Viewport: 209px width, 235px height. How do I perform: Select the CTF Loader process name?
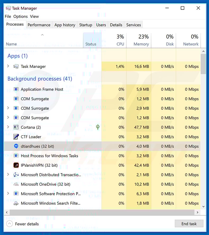(x=31, y=137)
